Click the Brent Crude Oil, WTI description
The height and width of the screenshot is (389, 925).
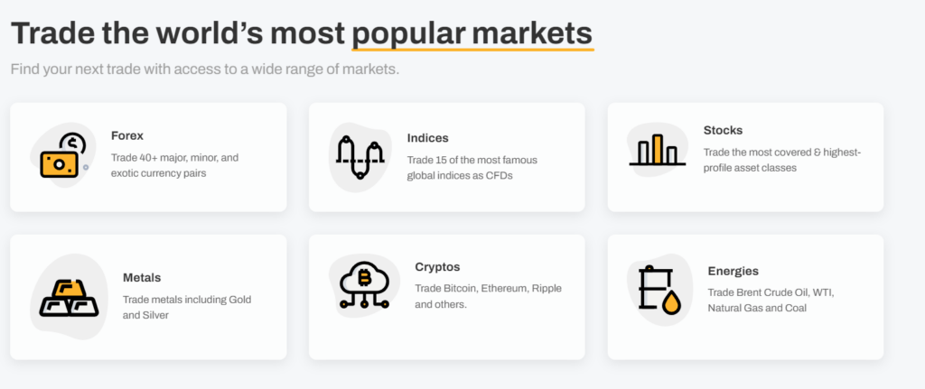pos(784,300)
